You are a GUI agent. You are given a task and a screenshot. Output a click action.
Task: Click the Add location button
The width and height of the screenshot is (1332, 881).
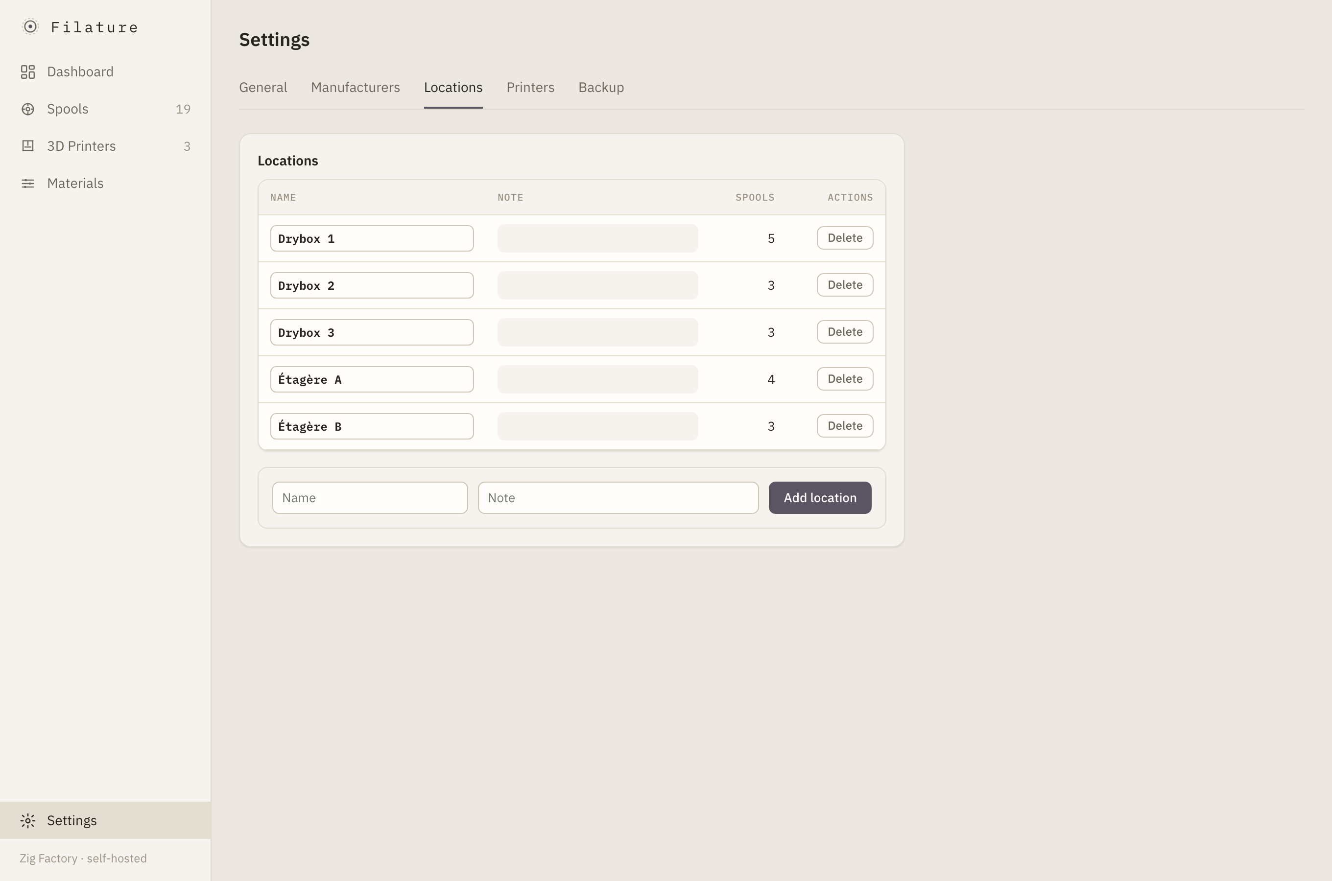tap(820, 498)
